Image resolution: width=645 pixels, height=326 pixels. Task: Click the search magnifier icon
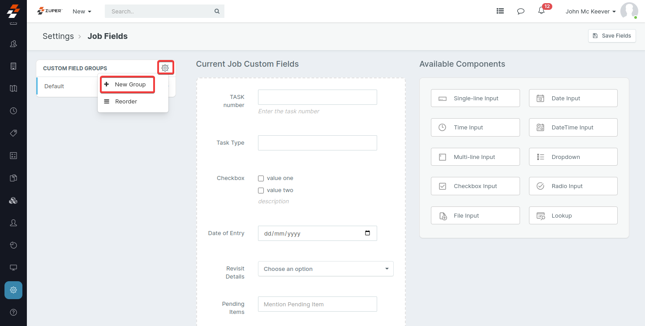click(x=217, y=11)
